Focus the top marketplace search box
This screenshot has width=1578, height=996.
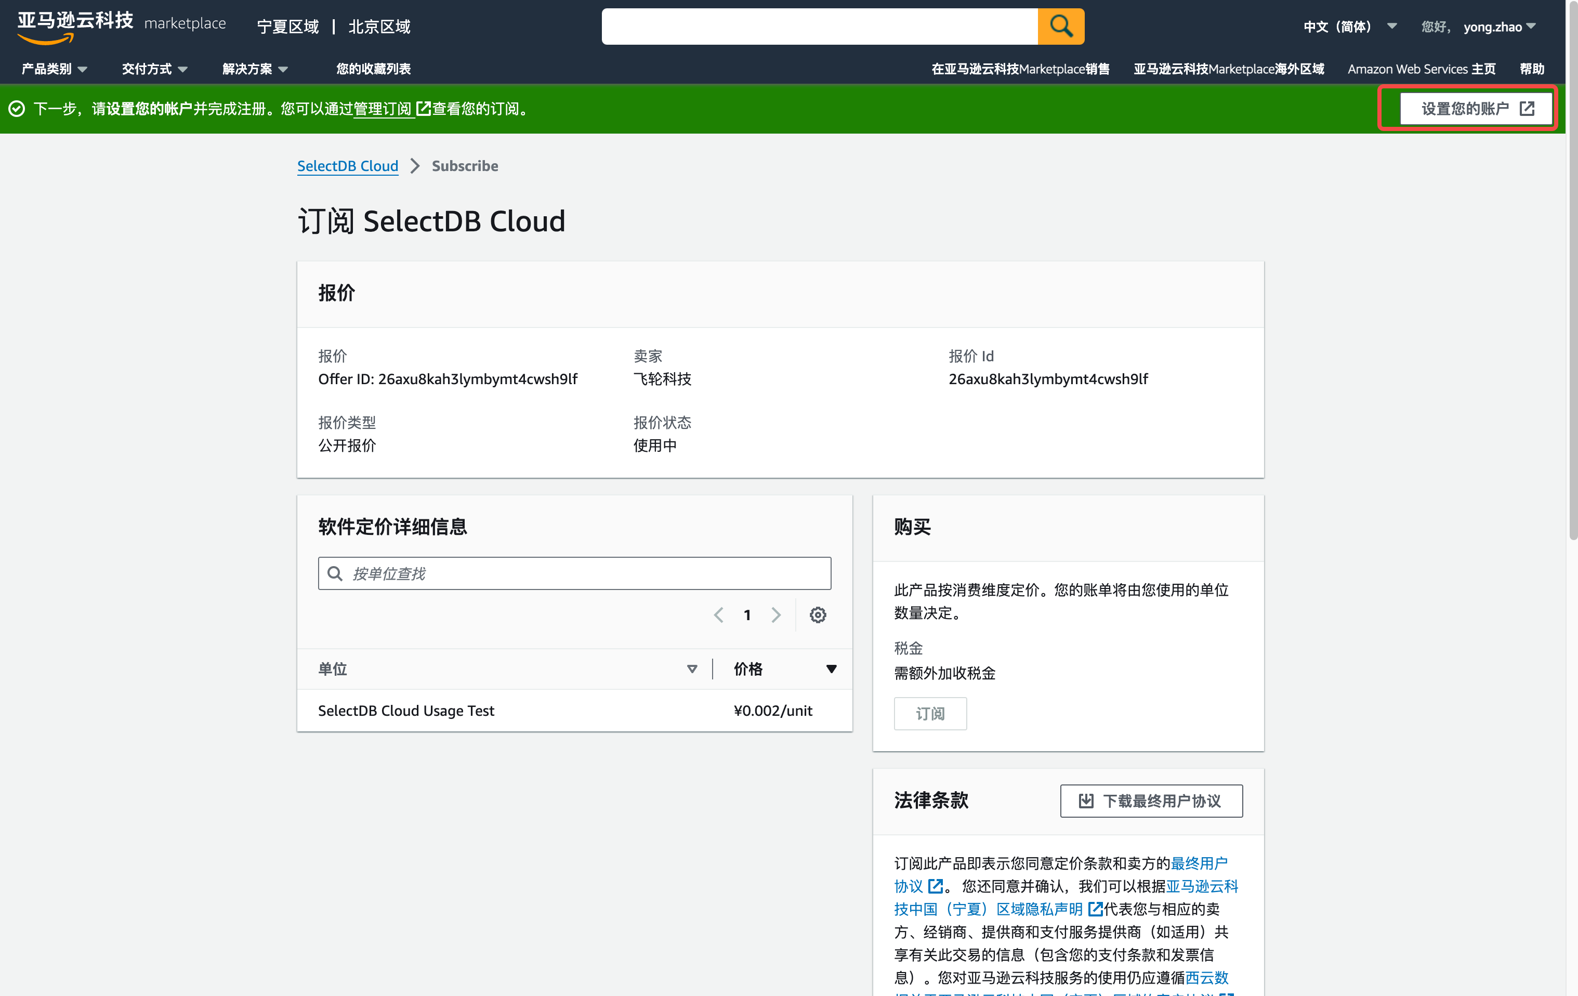pyautogui.click(x=820, y=26)
